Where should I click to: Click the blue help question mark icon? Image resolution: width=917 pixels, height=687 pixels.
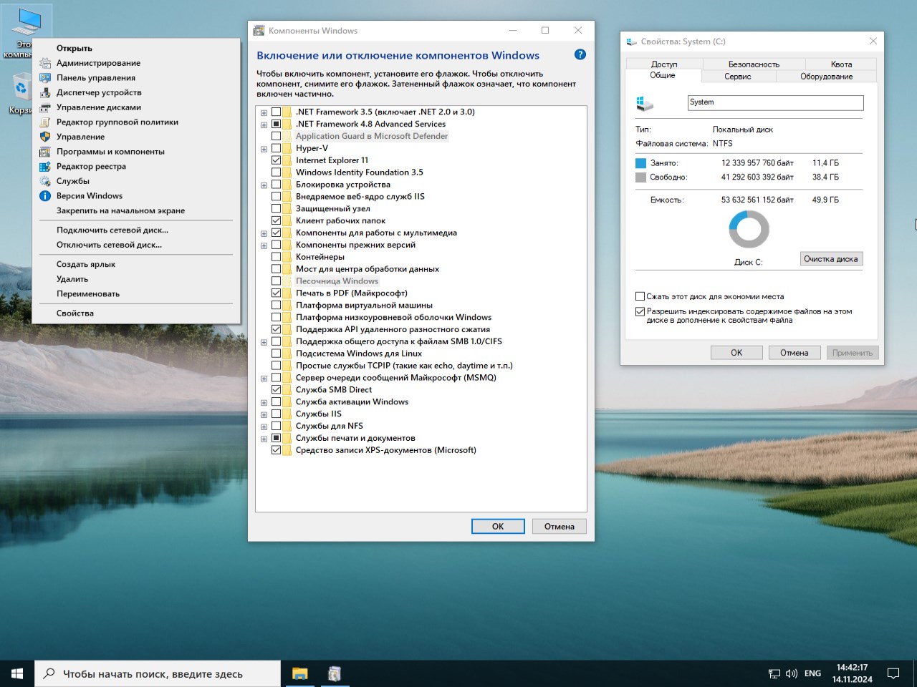580,55
